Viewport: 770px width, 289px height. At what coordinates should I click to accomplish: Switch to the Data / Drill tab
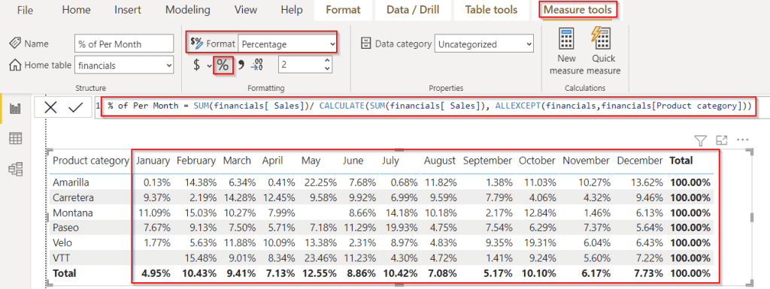(x=413, y=11)
